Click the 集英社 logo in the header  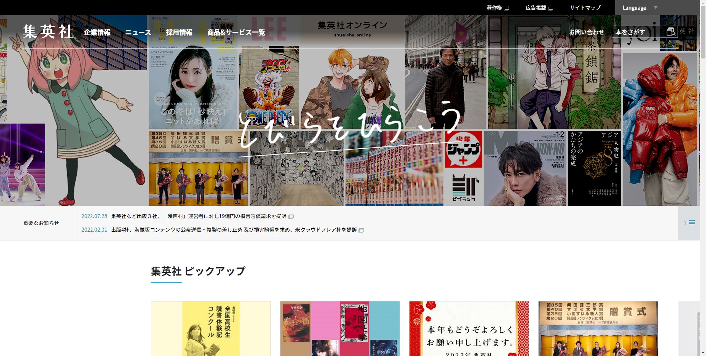(48, 32)
